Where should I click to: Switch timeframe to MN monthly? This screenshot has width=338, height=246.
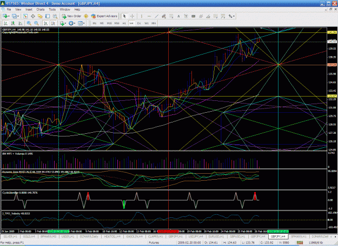click(x=154, y=23)
